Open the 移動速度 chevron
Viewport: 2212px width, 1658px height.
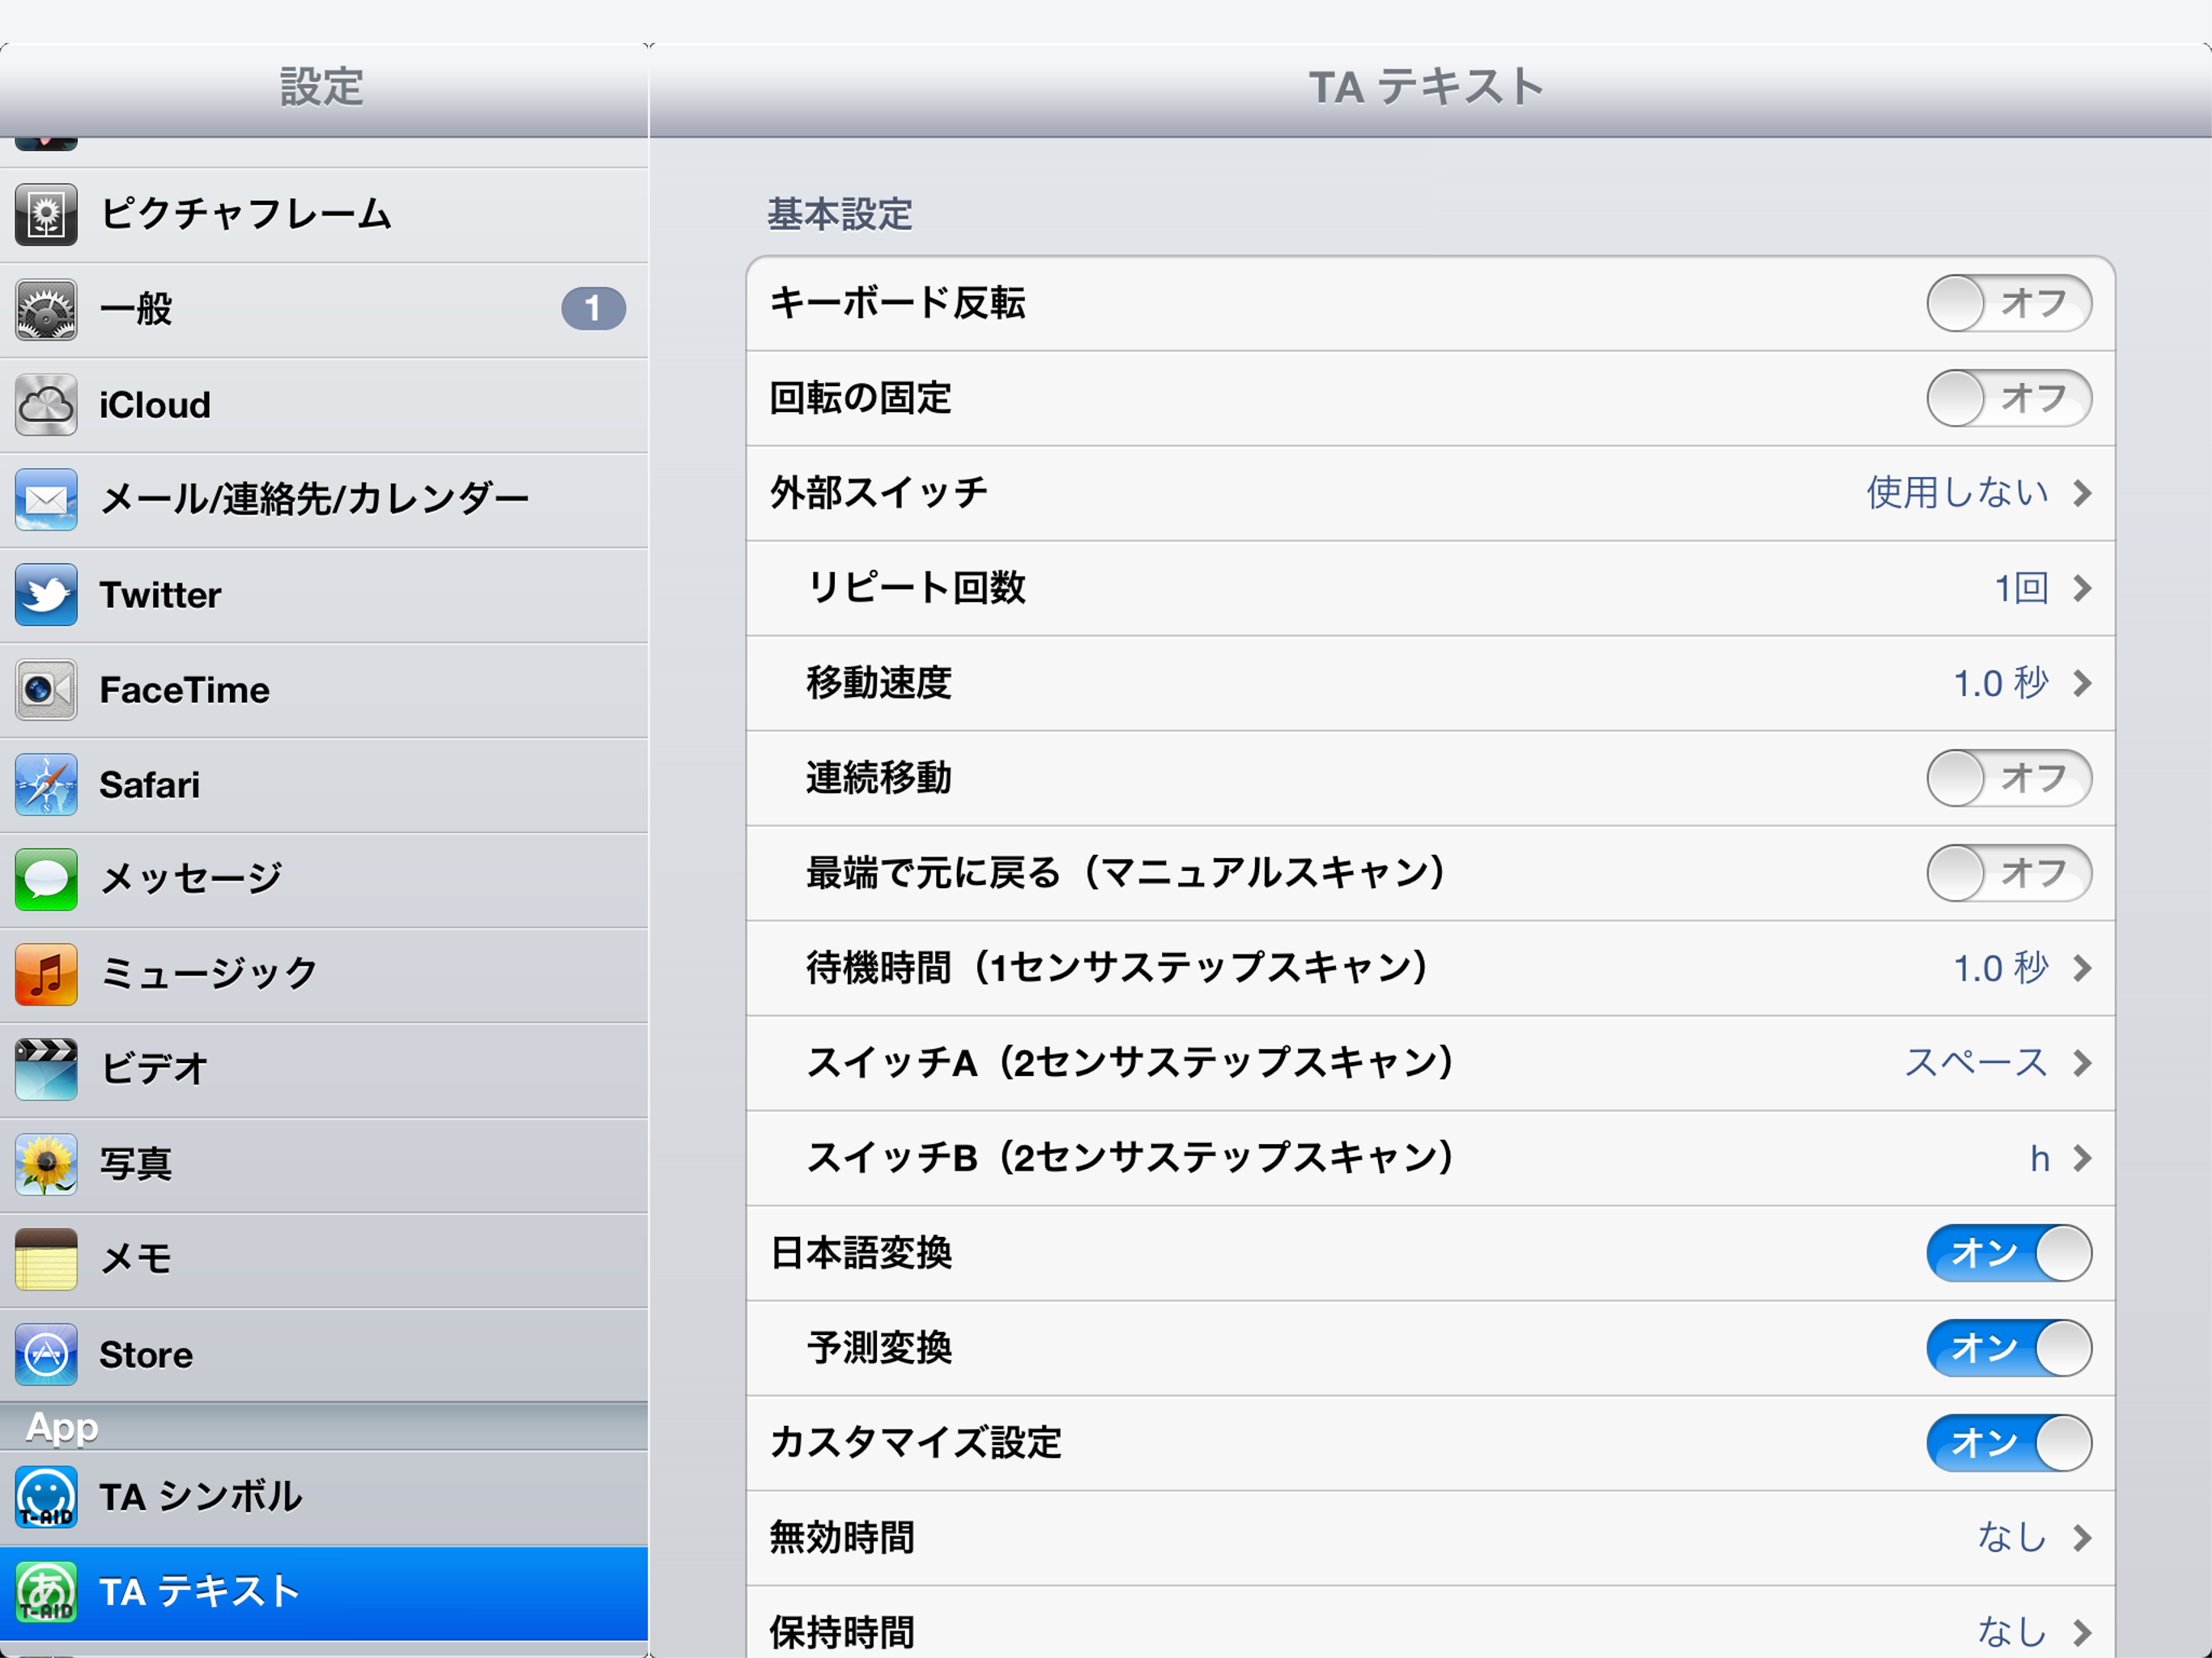tap(2082, 683)
